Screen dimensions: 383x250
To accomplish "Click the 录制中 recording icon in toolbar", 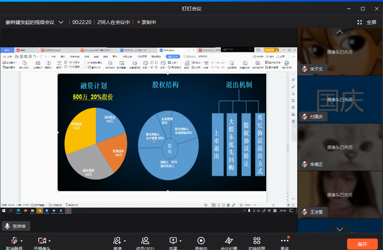I will point(201,240).
